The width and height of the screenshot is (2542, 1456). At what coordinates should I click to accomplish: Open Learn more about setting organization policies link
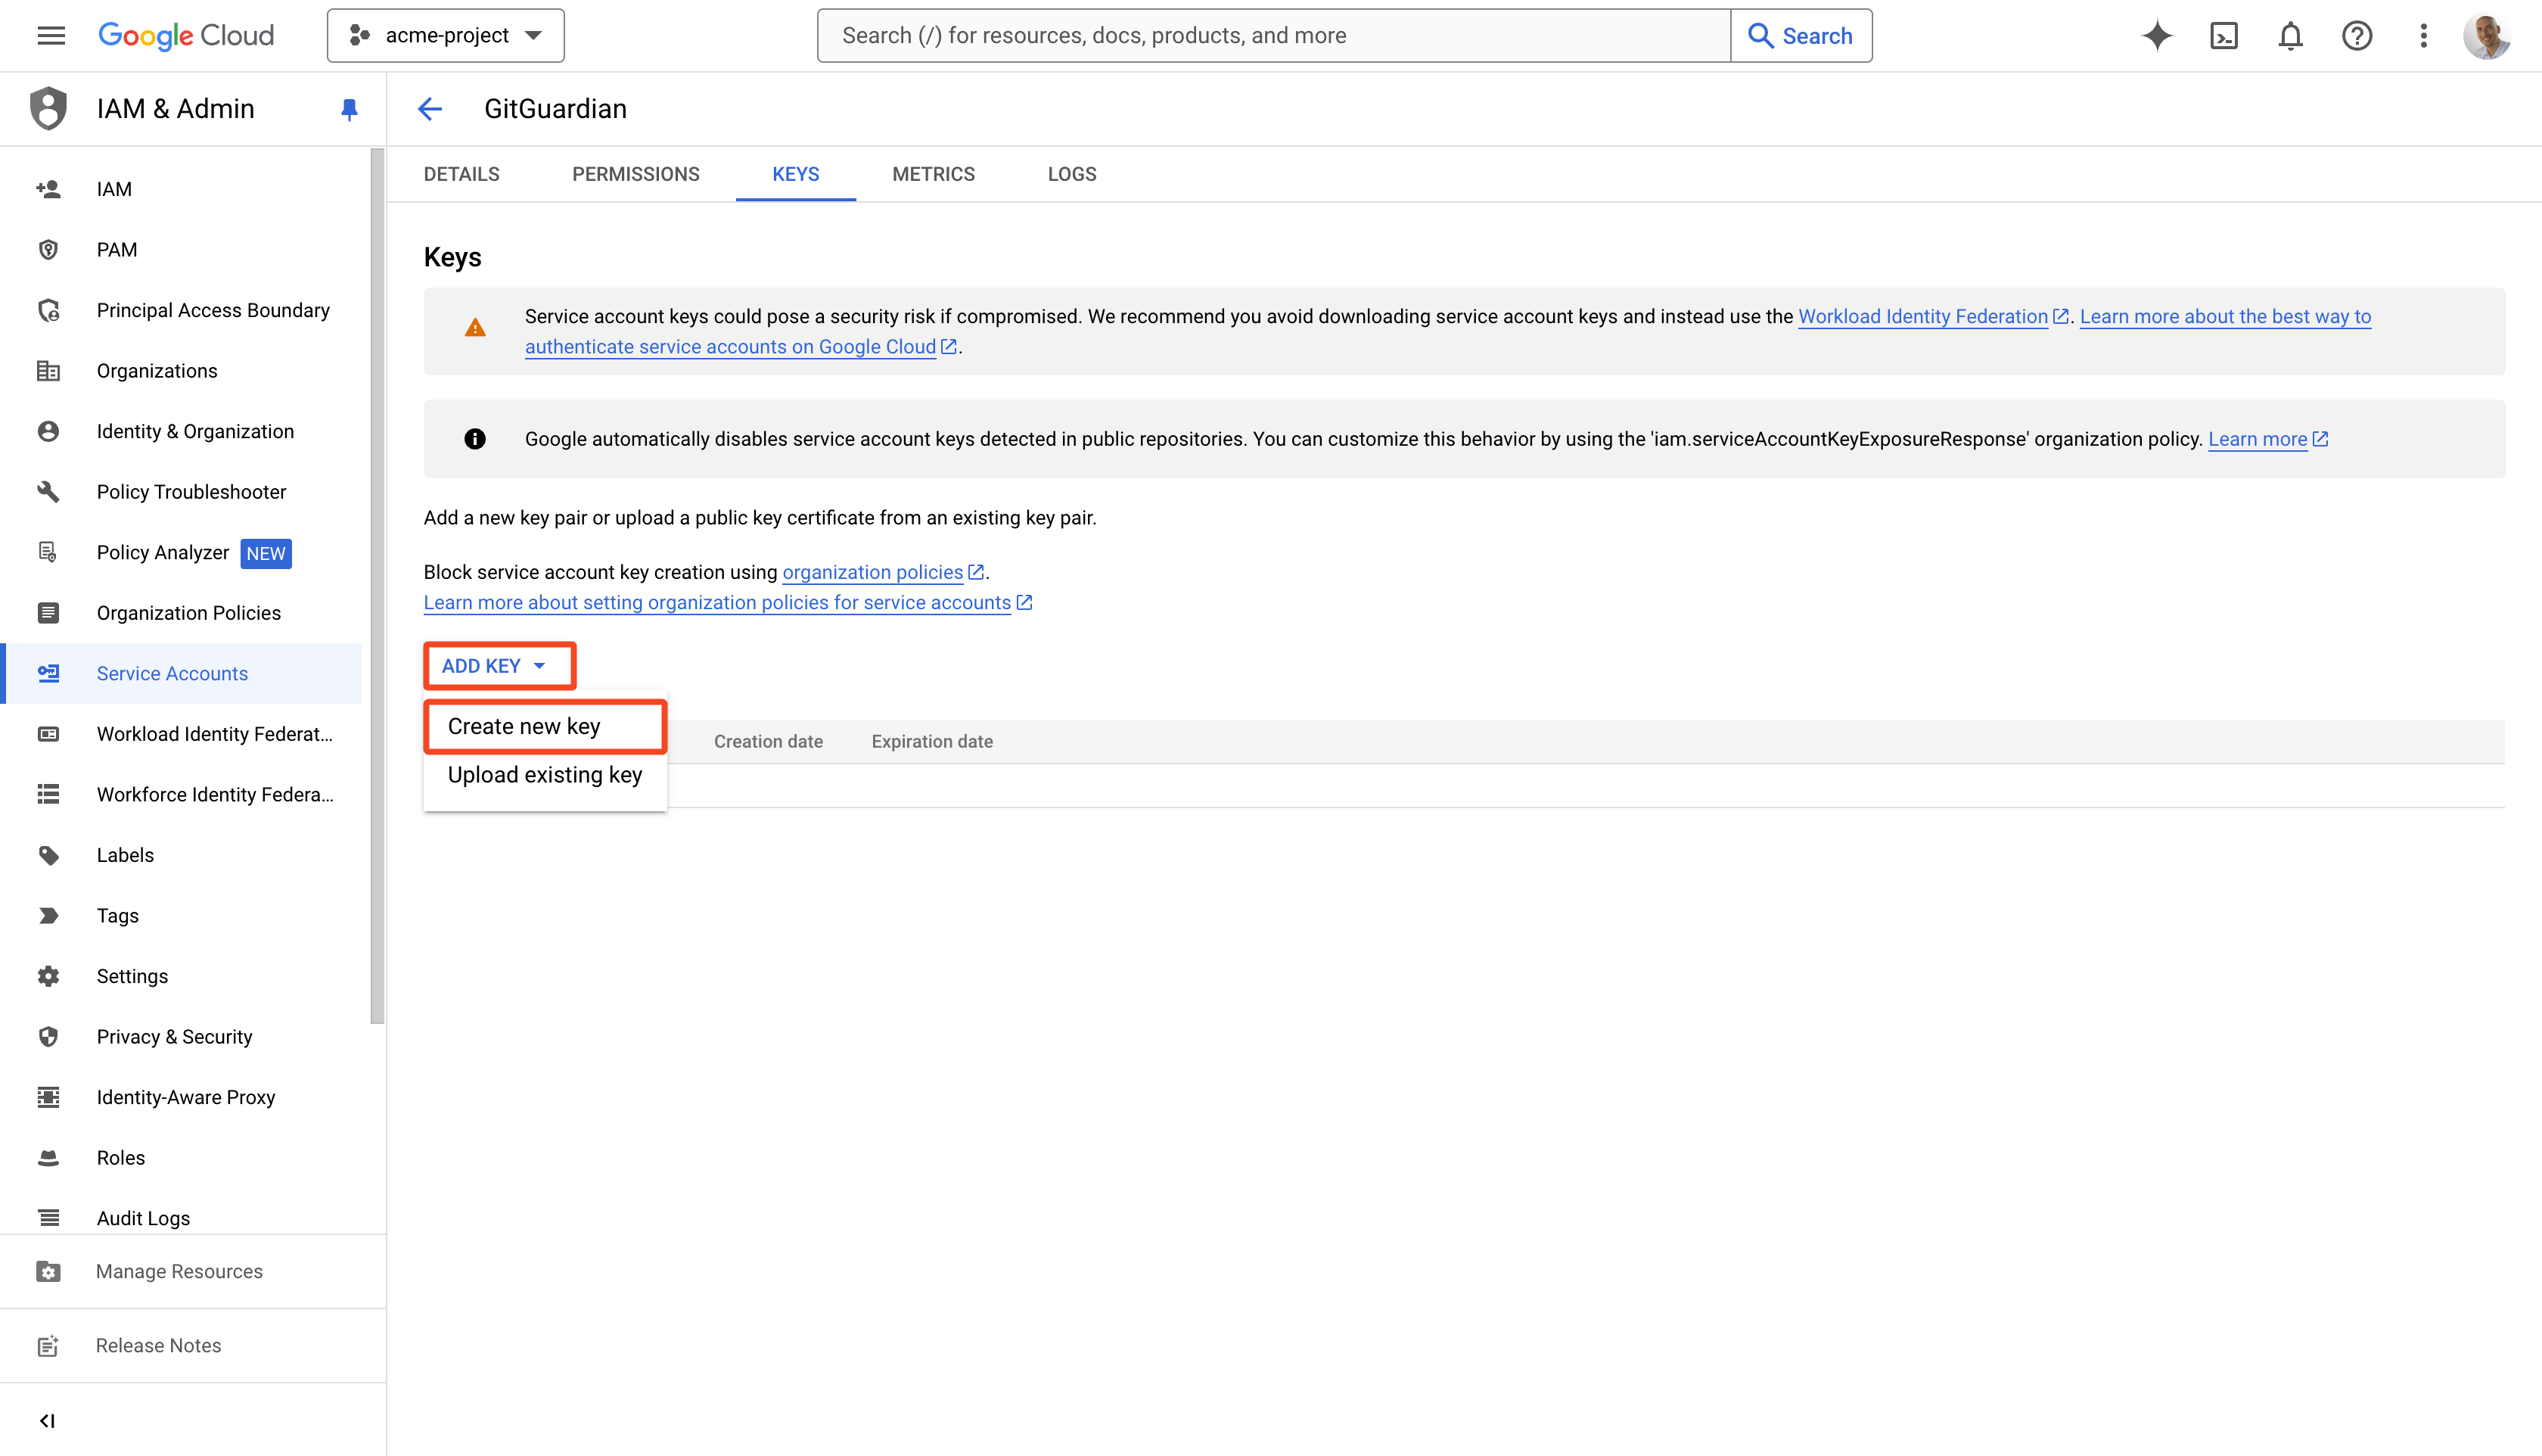point(728,602)
